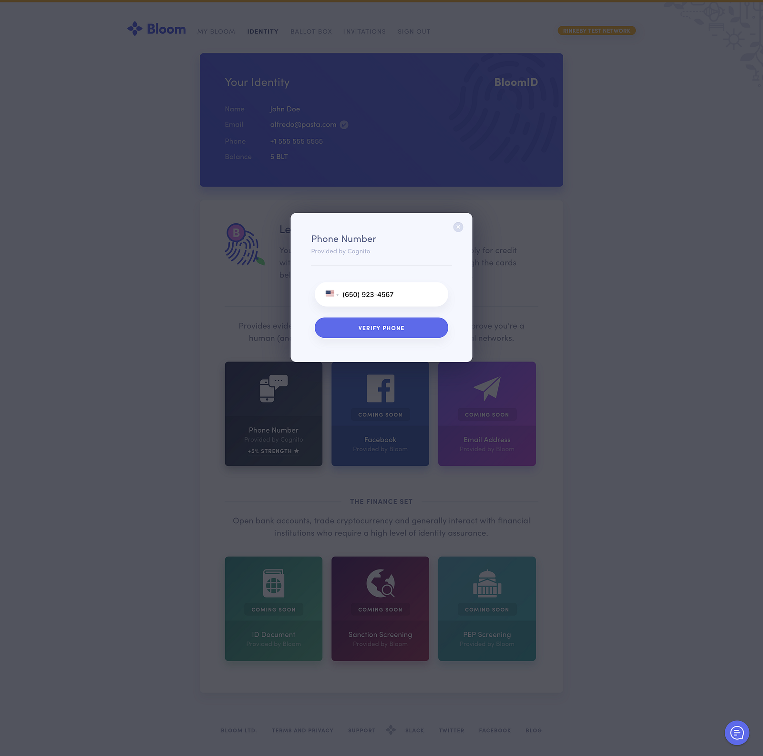Open the Invitations nav item
This screenshot has width=763, height=756.
coord(365,31)
